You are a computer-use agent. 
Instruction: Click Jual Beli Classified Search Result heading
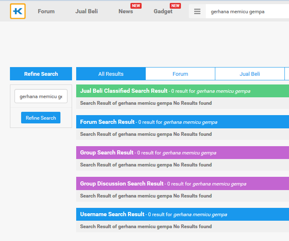pos(124,91)
